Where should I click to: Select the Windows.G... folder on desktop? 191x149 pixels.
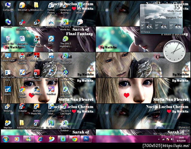37,7
